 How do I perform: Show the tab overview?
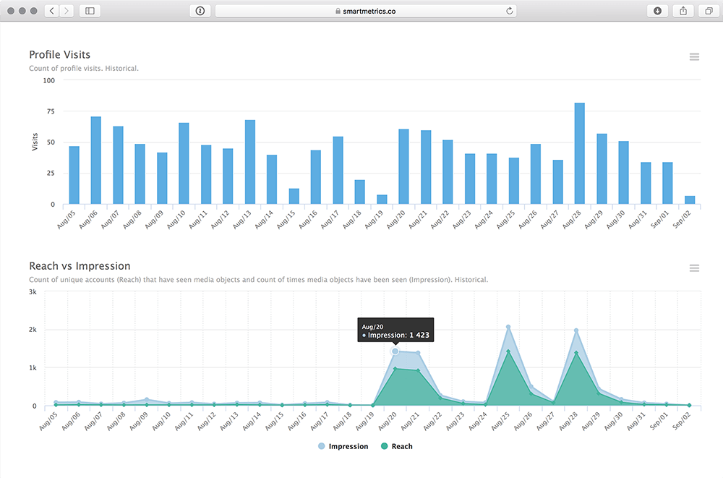click(707, 11)
